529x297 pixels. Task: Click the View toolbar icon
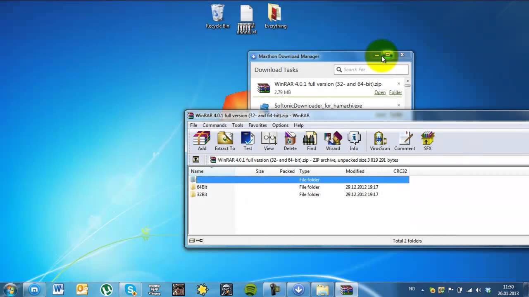pos(269,141)
